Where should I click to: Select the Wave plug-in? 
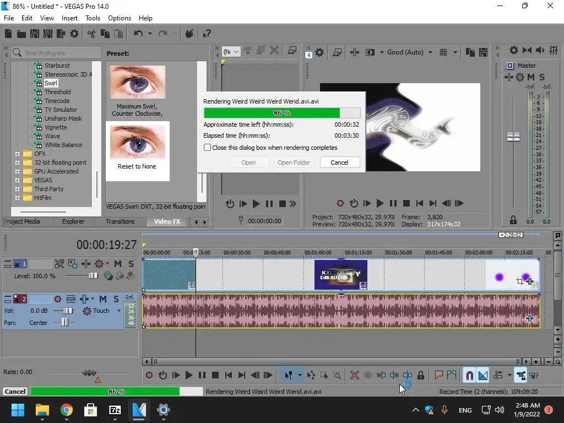tap(52, 136)
